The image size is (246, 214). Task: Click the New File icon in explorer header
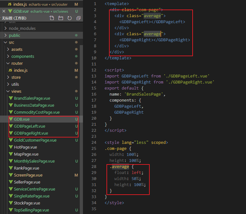(51, 18)
